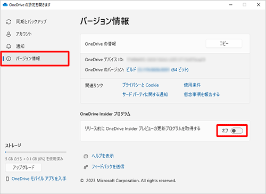Click the storage usage progress bar
The height and width of the screenshot is (194, 266).
[36, 152]
